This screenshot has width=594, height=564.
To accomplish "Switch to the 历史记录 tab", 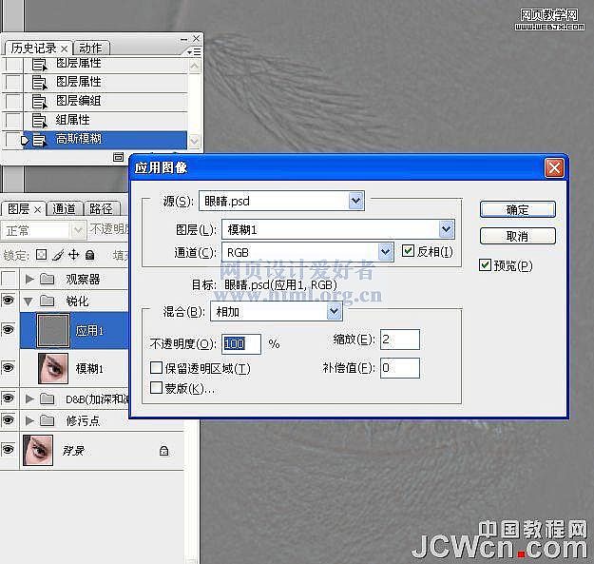I will (33, 49).
